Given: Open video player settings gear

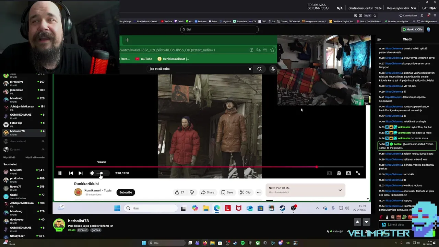Looking at the screenshot, I should coord(339,173).
